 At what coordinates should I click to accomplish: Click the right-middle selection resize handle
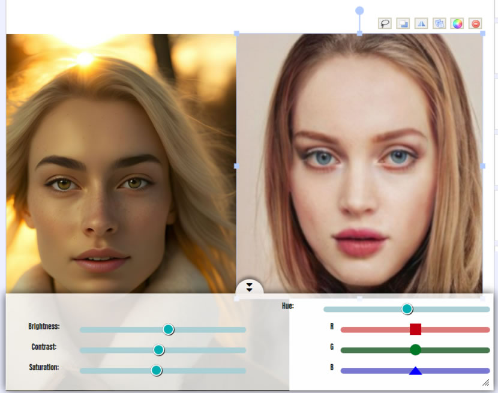pos(483,166)
